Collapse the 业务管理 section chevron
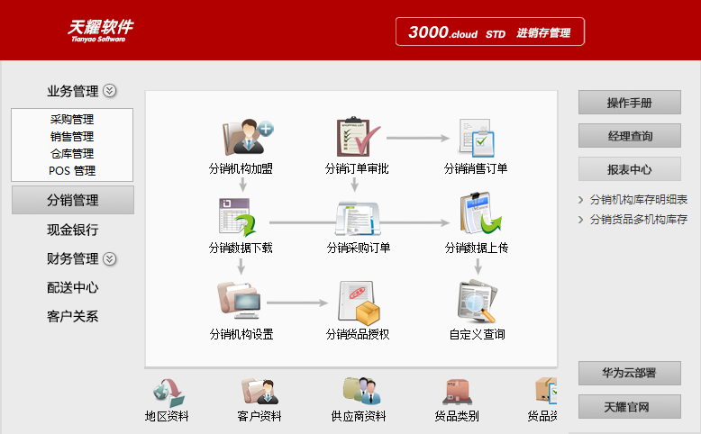Image resolution: width=701 pixels, height=434 pixels. (x=110, y=91)
